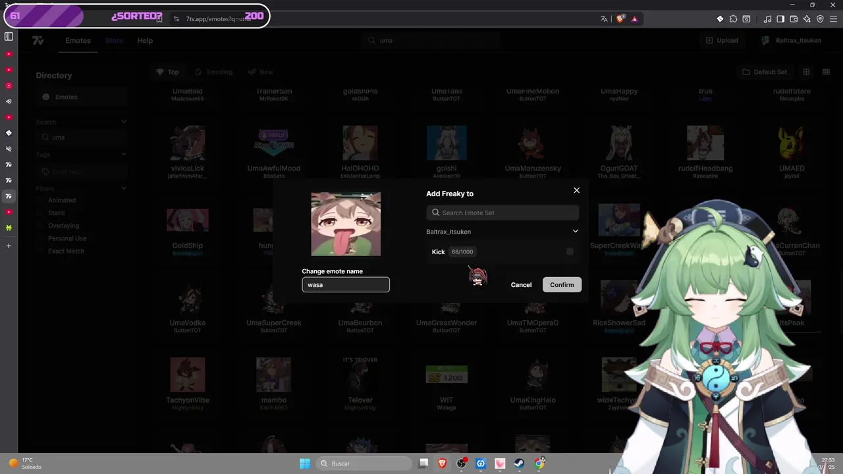Open Brave Rewards triangle icon
The height and width of the screenshot is (474, 843).
tap(634, 19)
